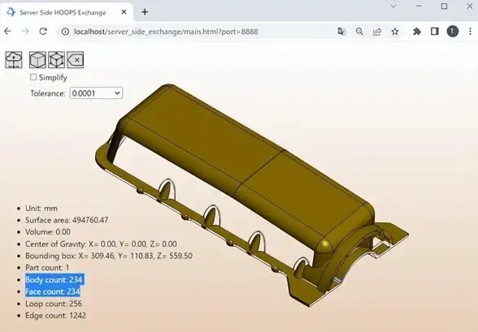The image size is (478, 332).
Task: Click highlighted 'Body count: 234' text
Action: tap(54, 280)
